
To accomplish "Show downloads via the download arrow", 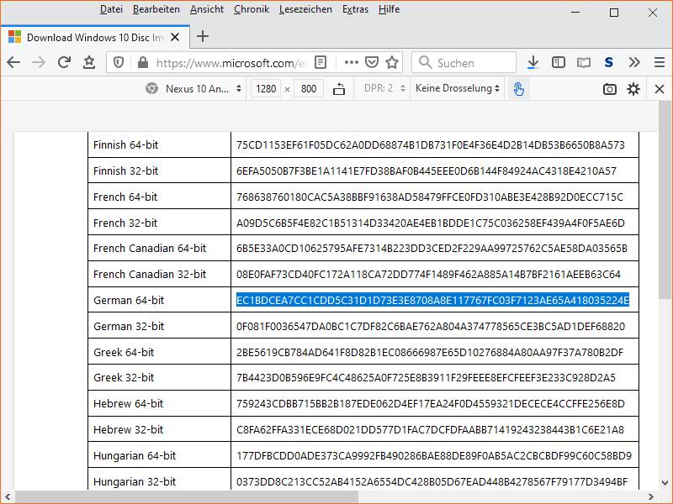I will (533, 61).
